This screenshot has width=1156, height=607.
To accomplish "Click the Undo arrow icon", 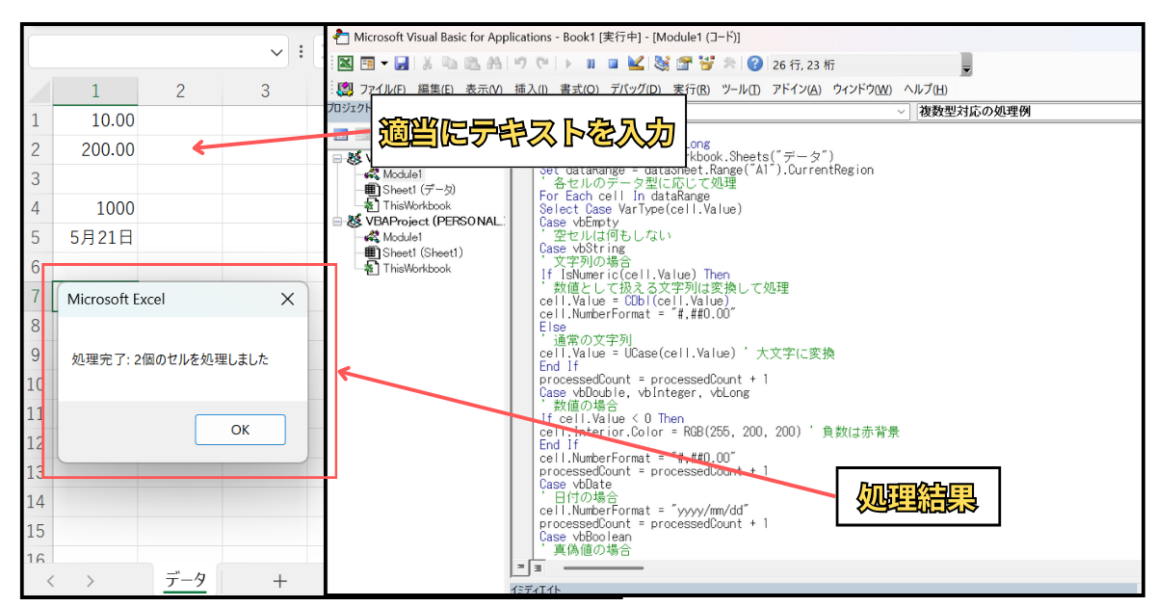I will [520, 64].
